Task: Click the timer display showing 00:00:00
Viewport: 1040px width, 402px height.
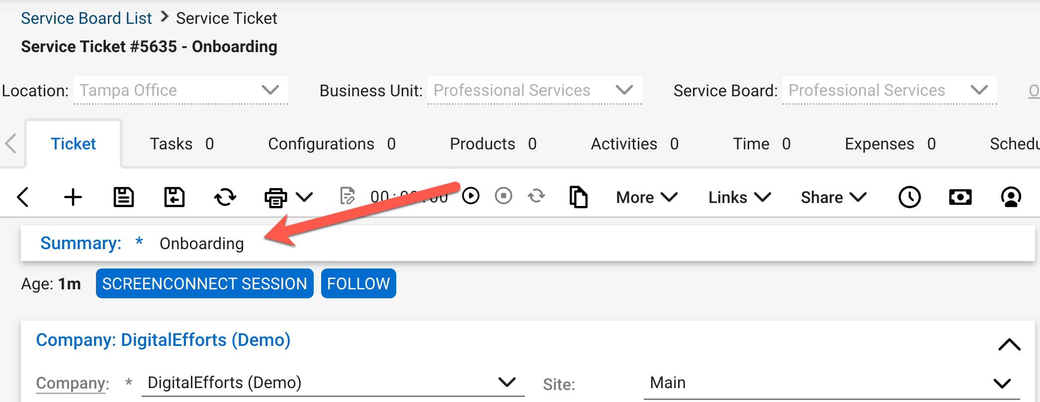Action: 409,197
